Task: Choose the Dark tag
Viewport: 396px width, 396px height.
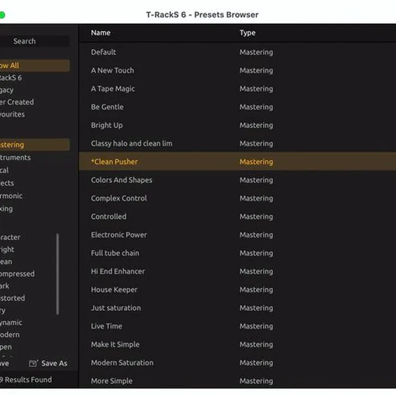Action: pyautogui.click(x=4, y=286)
